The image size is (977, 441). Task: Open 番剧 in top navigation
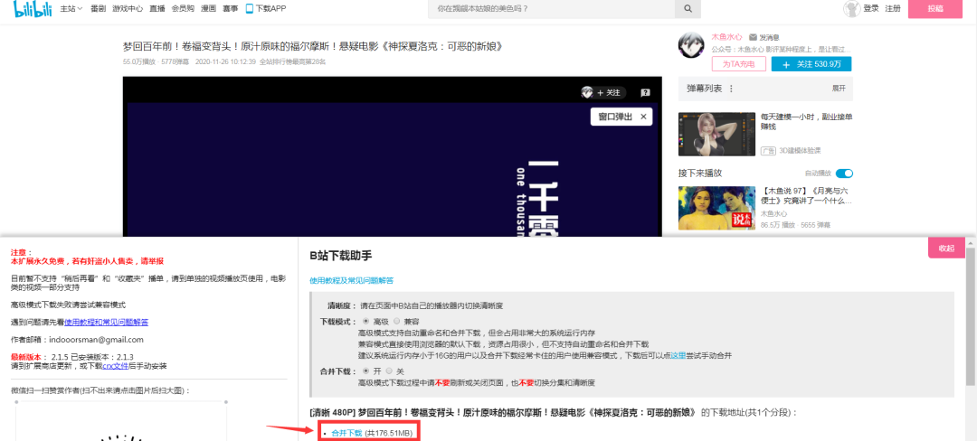pos(98,9)
